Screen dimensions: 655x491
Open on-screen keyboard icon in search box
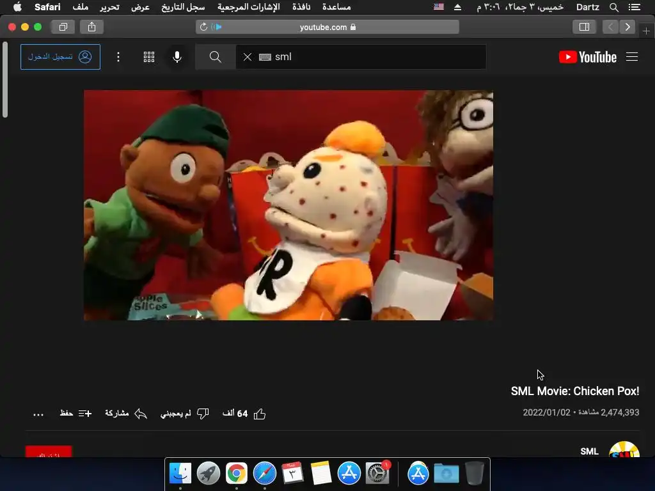click(x=265, y=57)
